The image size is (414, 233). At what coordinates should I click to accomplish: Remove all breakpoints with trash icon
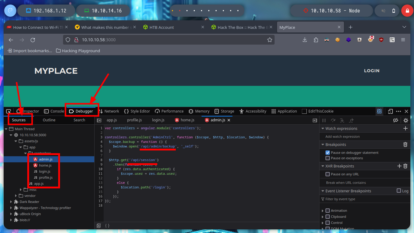point(406,144)
